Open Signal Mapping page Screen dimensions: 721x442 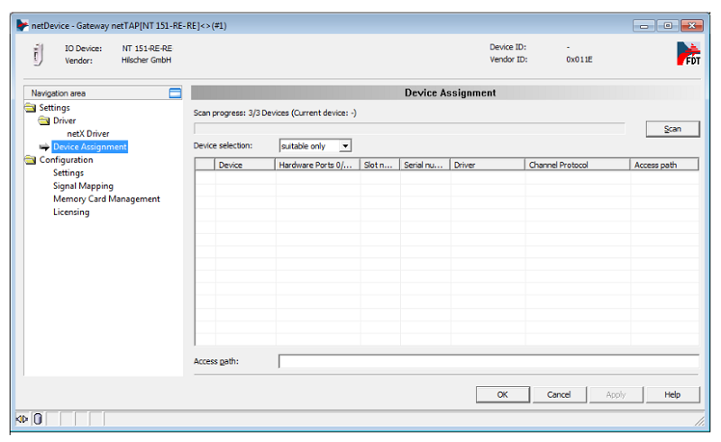pyautogui.click(x=83, y=186)
